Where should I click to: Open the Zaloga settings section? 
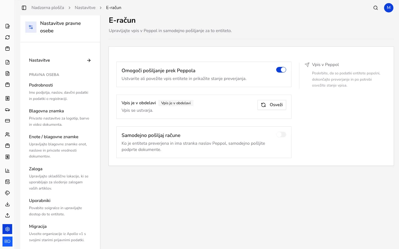60,178
